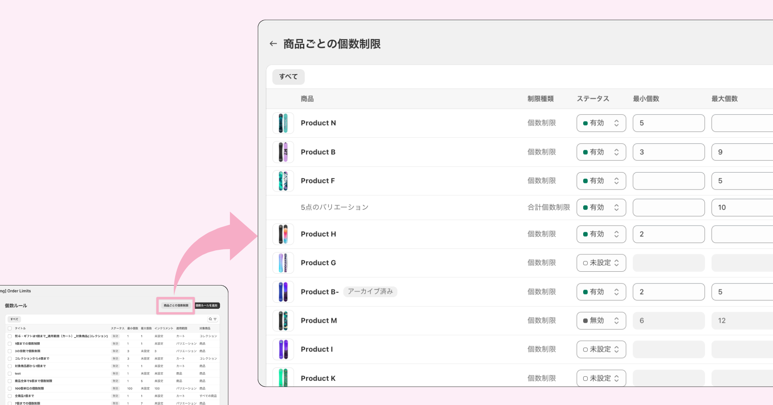Click the Product K name
773x405 pixels.
(318, 378)
